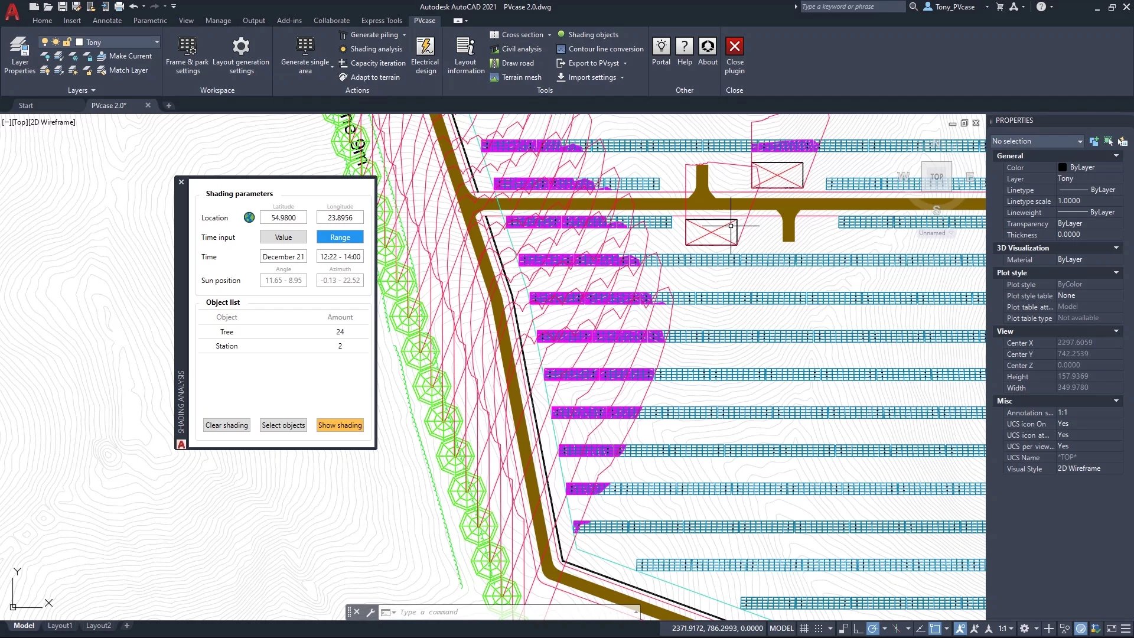Click the Tony layer color swatch
1134x638 pixels.
coord(79,42)
